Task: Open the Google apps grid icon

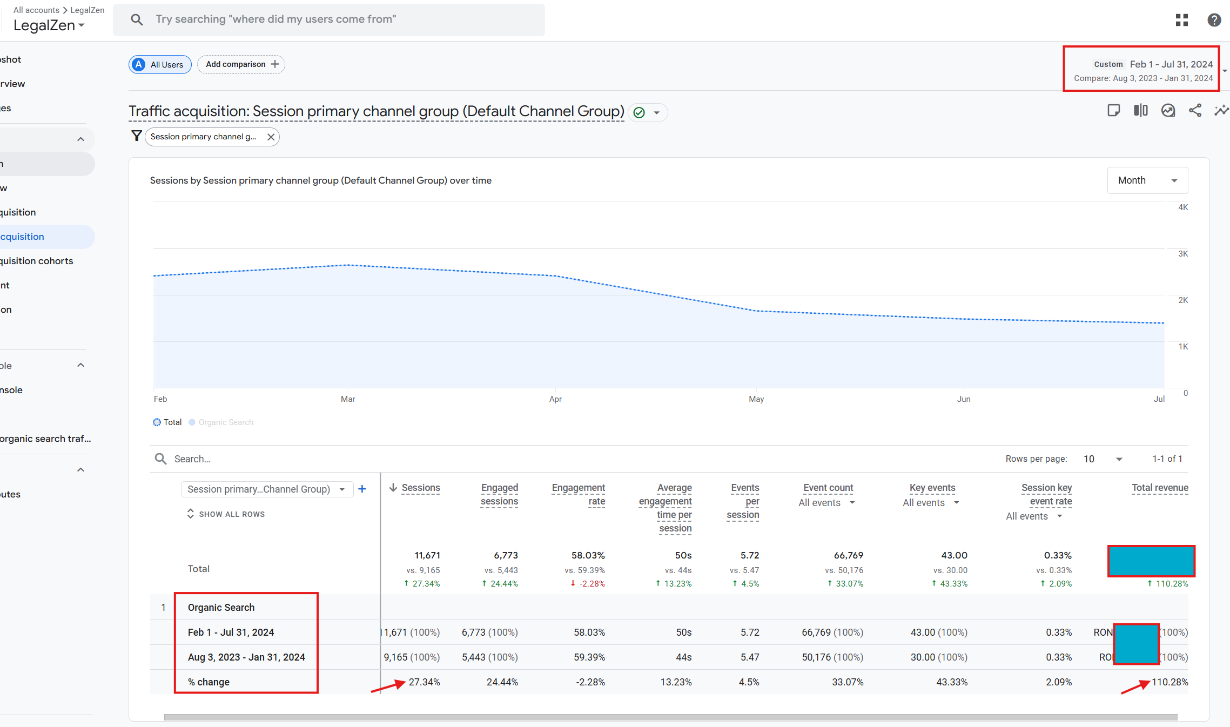Action: click(1182, 20)
